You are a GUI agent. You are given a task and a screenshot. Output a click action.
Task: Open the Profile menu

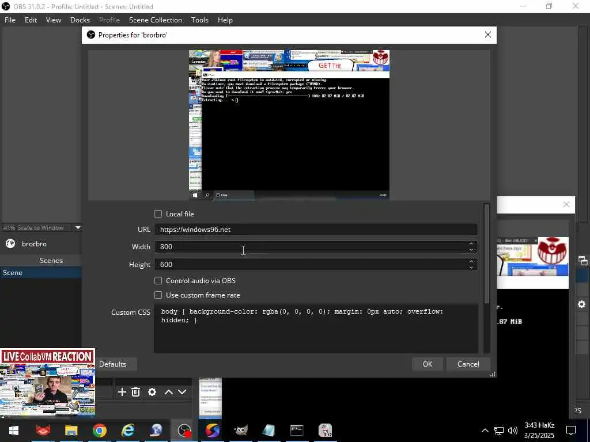coord(109,20)
